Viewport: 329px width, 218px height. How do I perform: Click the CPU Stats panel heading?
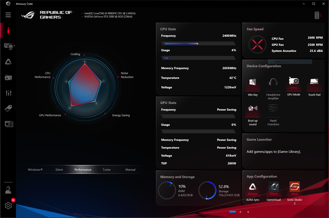pos(168,29)
